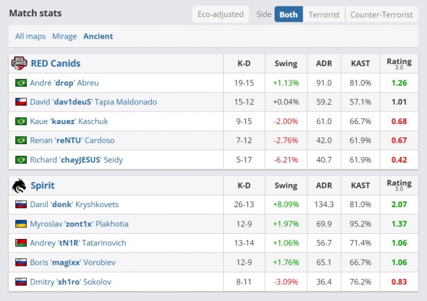Switch side filter to Terrorist
427x301 pixels.
point(324,14)
